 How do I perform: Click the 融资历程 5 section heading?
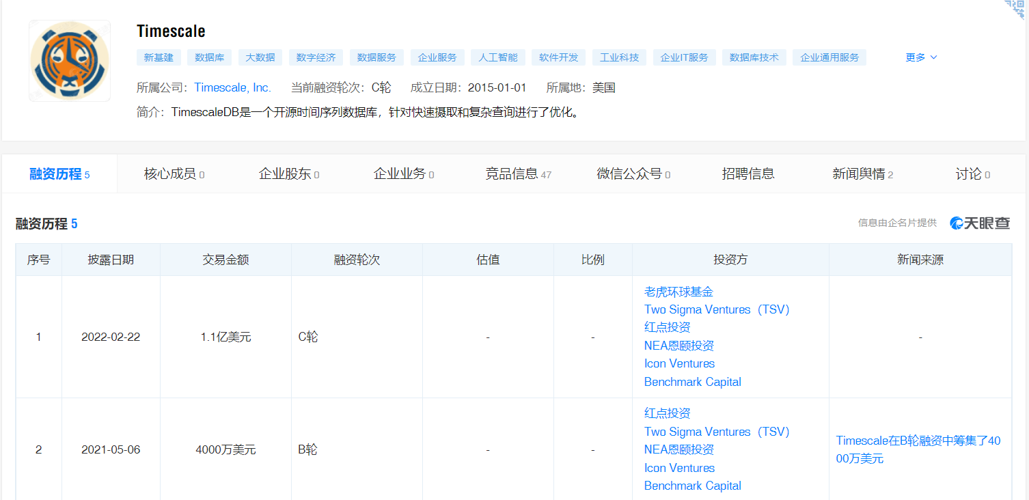point(46,223)
